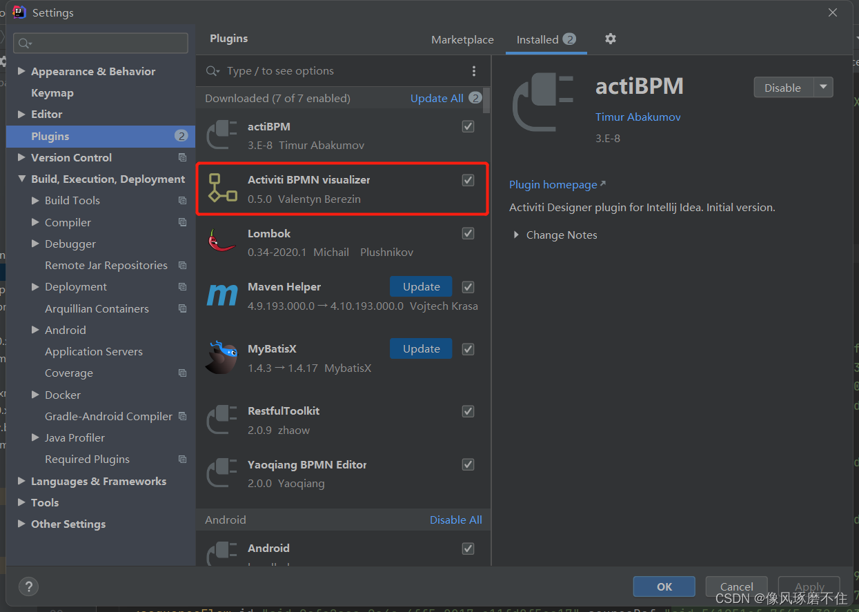Click project-level icon next to Deployment

(x=182, y=286)
